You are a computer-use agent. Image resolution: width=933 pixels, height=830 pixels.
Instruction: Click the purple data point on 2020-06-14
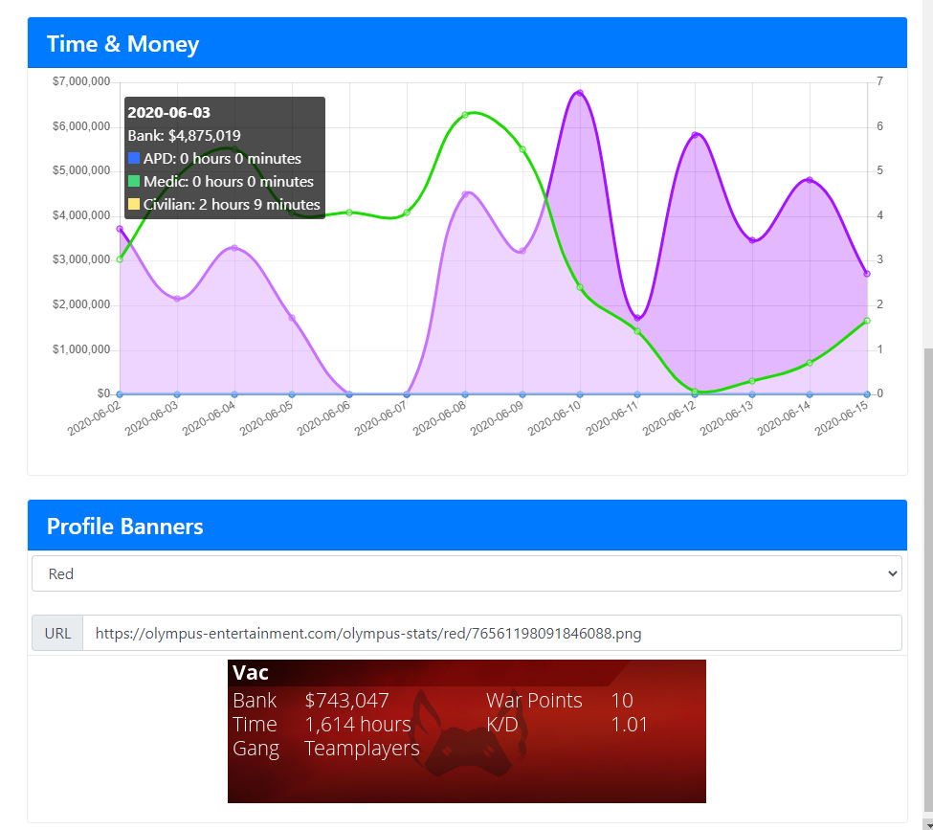(x=810, y=180)
